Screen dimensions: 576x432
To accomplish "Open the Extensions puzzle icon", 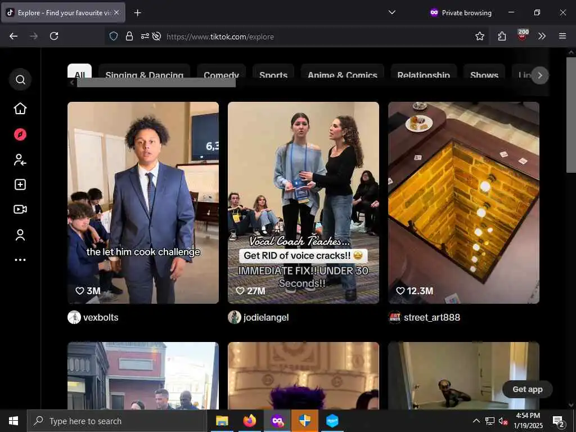I will point(502,36).
